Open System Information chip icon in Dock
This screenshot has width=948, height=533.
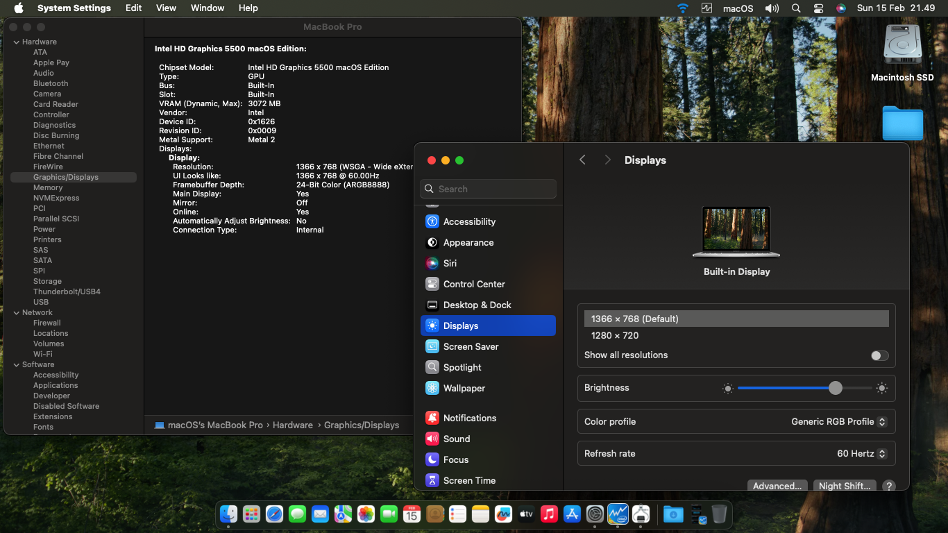click(x=641, y=514)
